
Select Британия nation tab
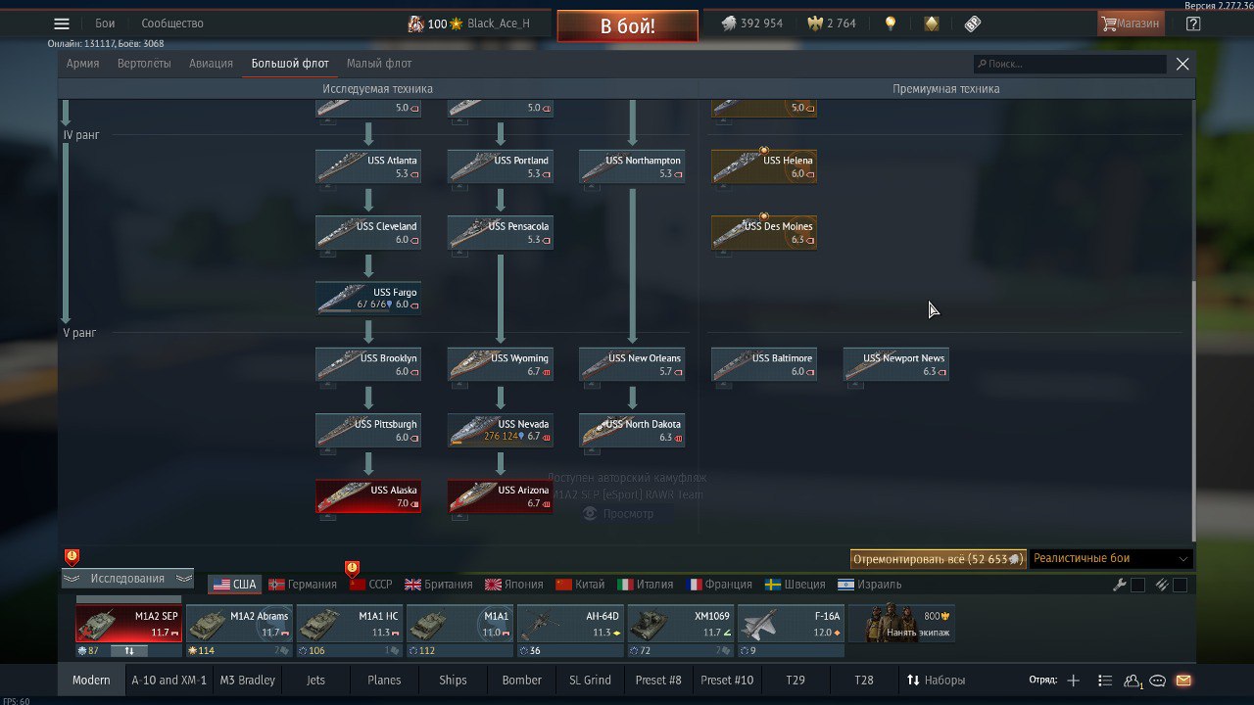pyautogui.click(x=438, y=585)
